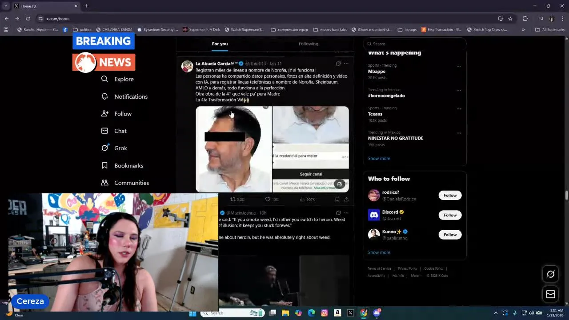Expand hidden bookmarks overflow chevron
The height and width of the screenshot is (320, 569).
(523, 30)
